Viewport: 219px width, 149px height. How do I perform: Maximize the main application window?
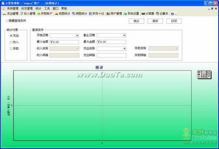click(x=211, y=3)
